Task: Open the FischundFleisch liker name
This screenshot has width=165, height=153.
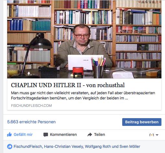Action: (28, 147)
